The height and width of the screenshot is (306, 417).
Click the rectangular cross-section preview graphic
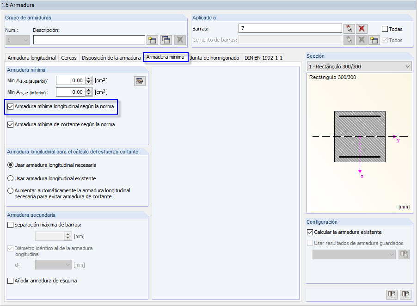pos(360,136)
